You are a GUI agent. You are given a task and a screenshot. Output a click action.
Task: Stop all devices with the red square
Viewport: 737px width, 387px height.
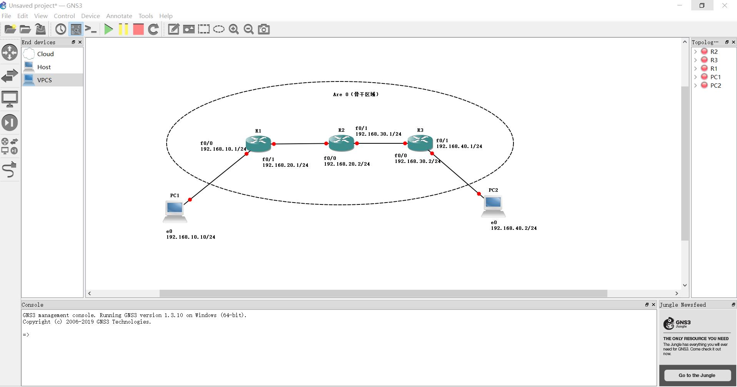click(138, 29)
